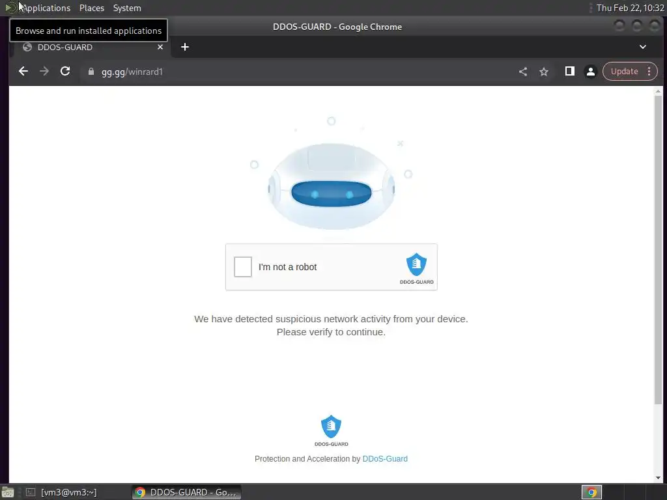This screenshot has height=500, width=667.
Task: Reload the gg.gg page
Action: 65,72
